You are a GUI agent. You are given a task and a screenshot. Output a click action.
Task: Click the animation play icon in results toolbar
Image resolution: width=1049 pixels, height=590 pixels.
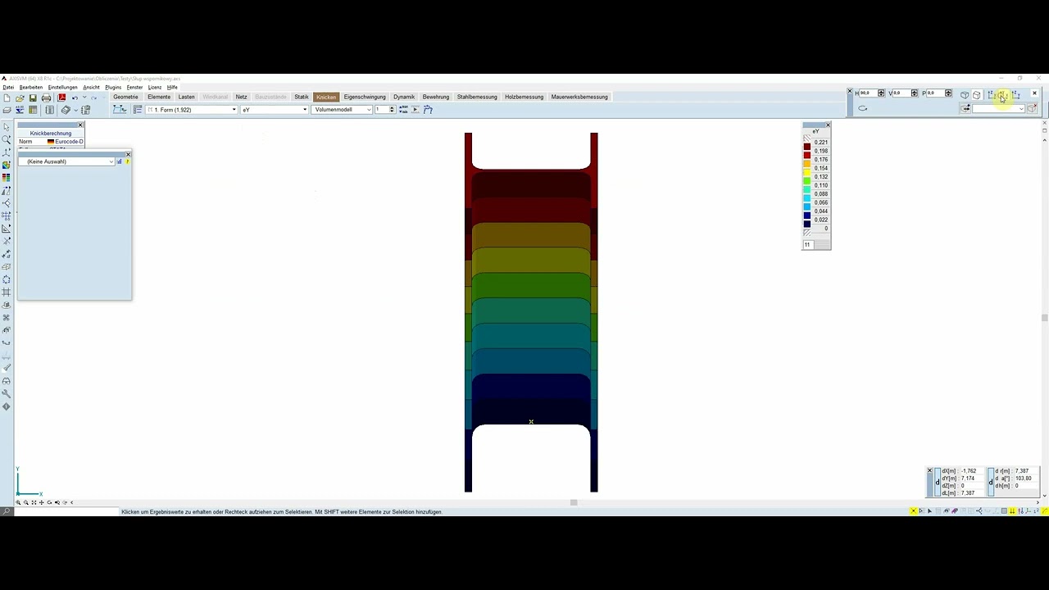click(416, 110)
